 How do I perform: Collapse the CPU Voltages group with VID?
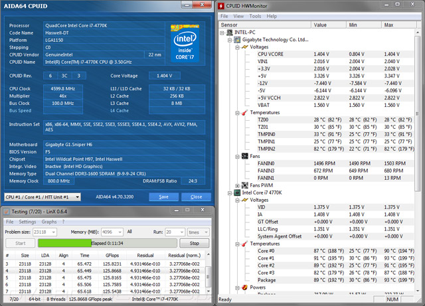[x=237, y=200]
